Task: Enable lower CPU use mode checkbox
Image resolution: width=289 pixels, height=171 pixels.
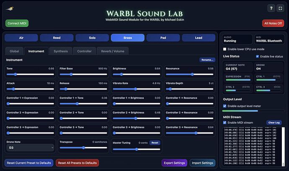Action: click(224, 49)
